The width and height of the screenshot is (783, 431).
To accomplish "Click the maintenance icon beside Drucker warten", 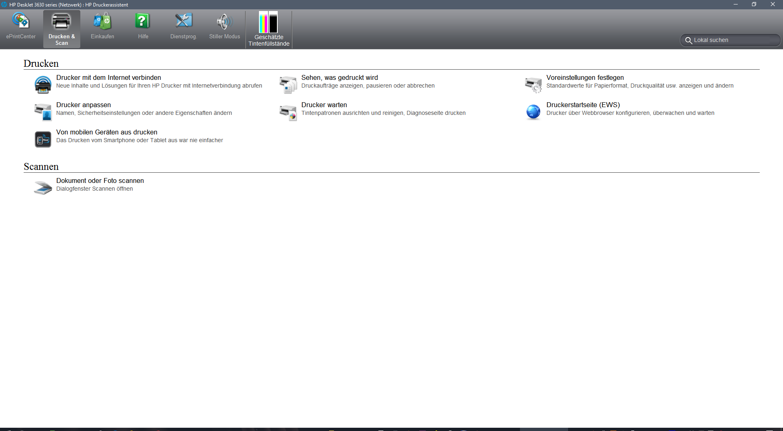I will coord(288,112).
